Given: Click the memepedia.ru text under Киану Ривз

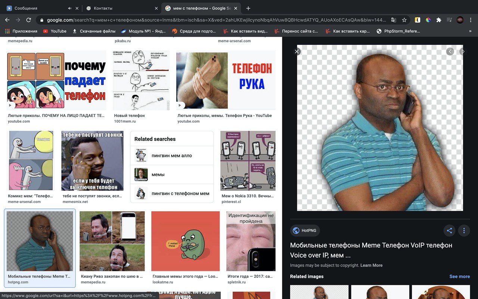Looking at the screenshot, I should coord(93,282).
